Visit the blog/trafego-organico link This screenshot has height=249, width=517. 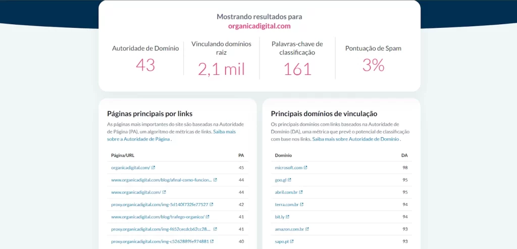point(158,217)
